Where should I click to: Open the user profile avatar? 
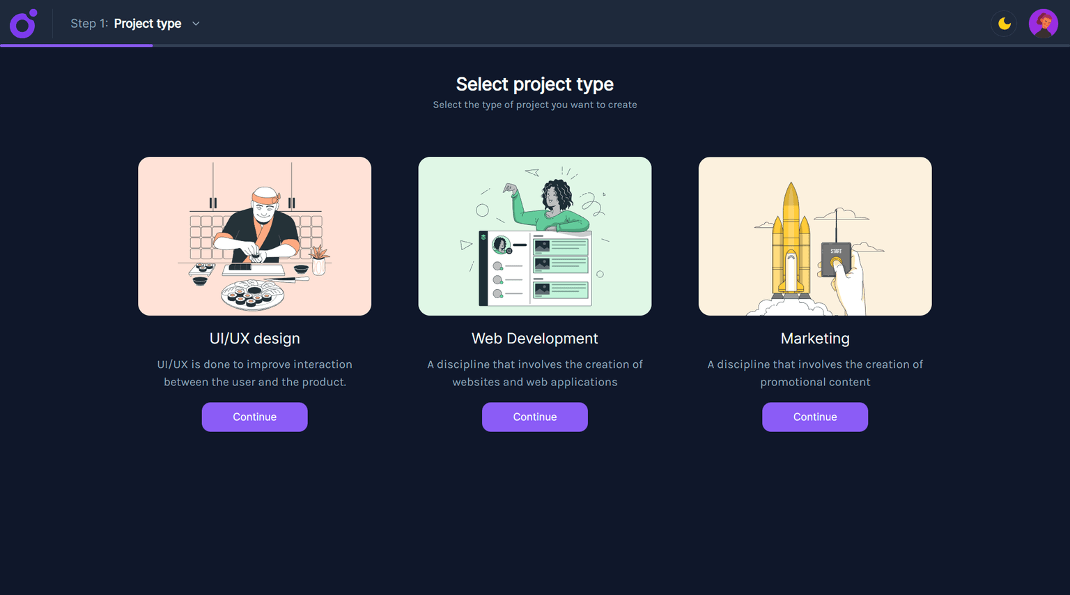(x=1043, y=24)
